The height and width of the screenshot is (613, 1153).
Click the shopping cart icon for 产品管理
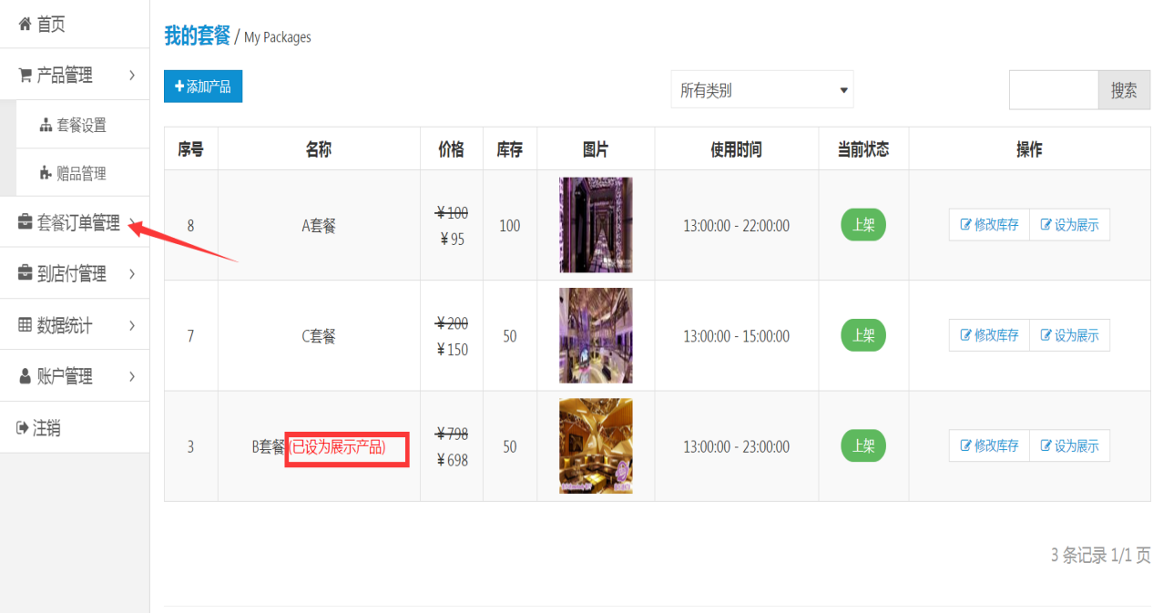26,76
